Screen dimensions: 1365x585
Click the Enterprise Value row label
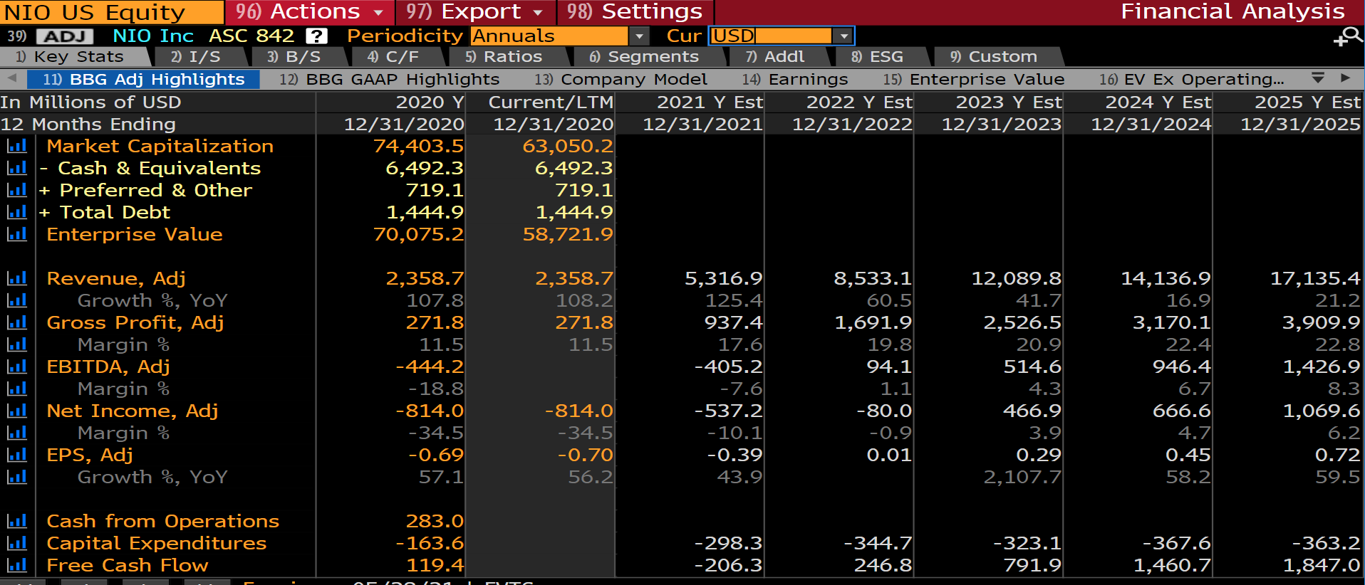pyautogui.click(x=135, y=234)
